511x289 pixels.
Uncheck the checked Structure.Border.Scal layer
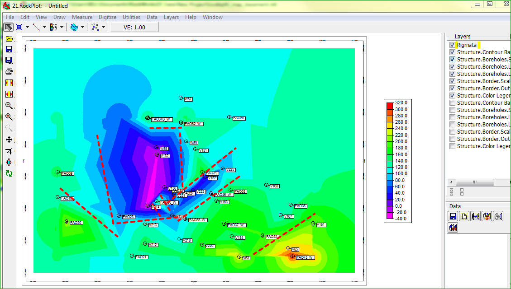tap(452, 81)
